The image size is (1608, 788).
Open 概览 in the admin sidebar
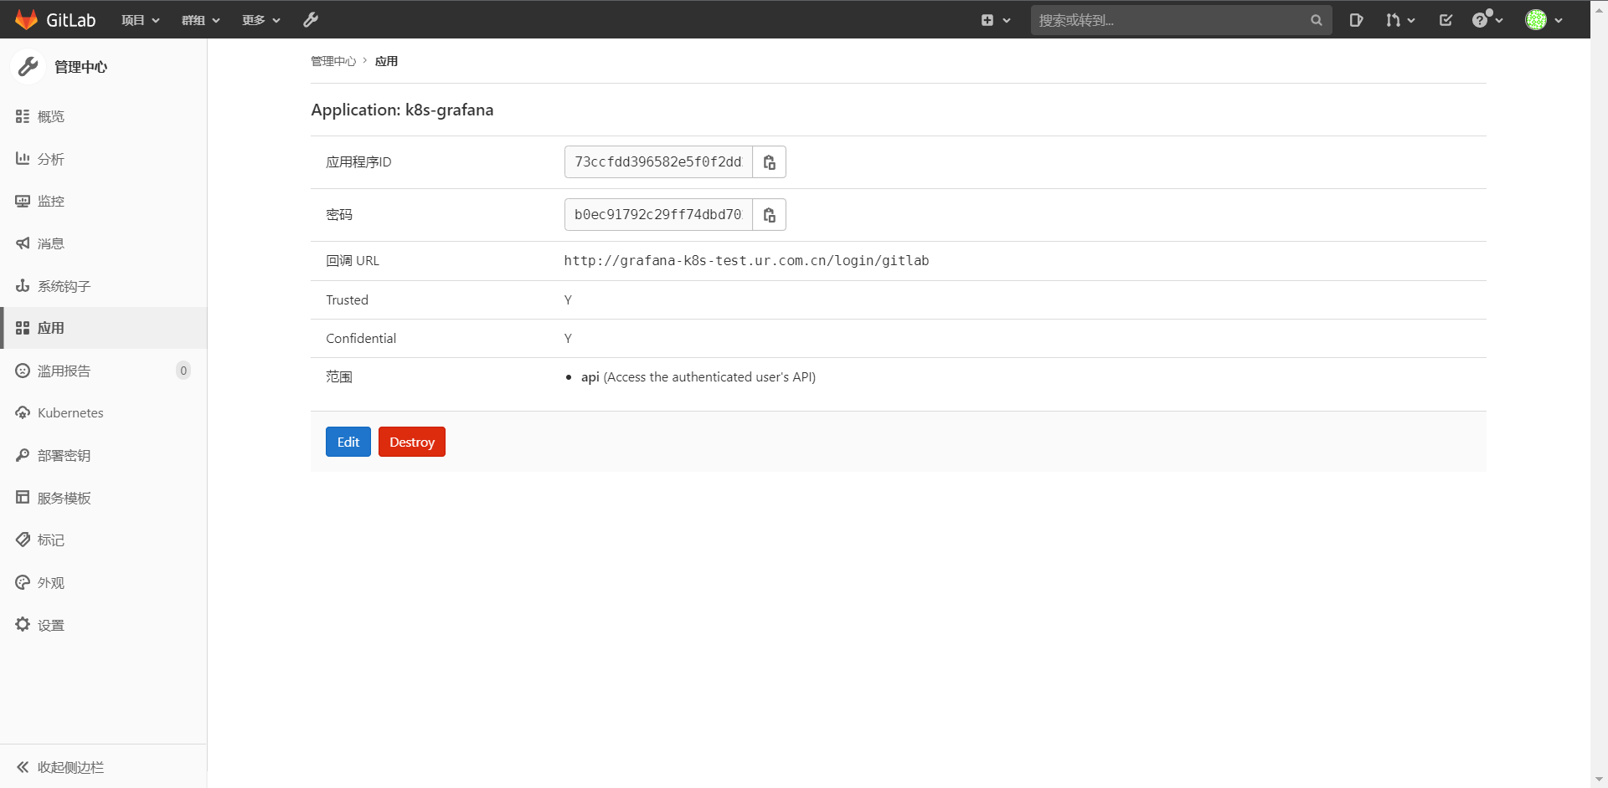(x=104, y=116)
